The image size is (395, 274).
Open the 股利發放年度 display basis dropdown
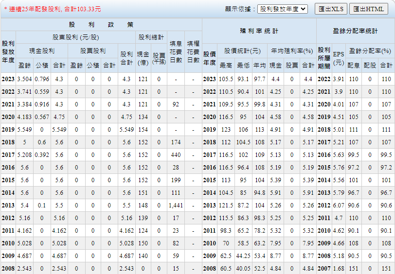pos(282,9)
